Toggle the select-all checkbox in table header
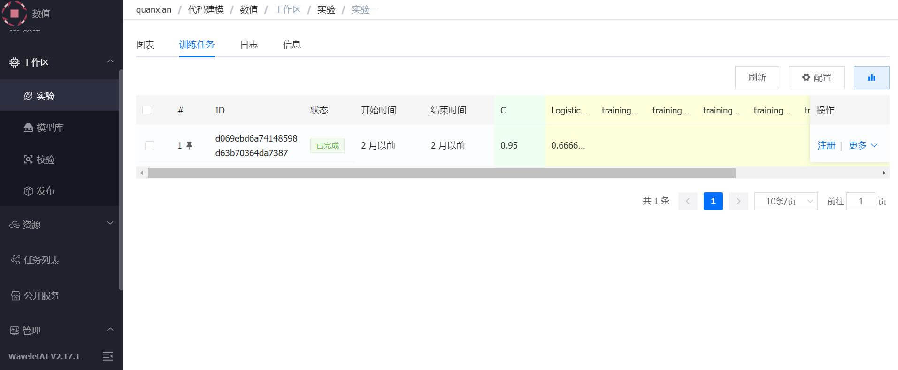Image resolution: width=898 pixels, height=370 pixels. 147,110
